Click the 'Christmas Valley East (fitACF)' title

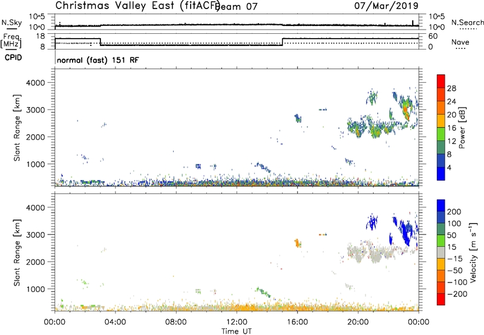[x=137, y=5]
